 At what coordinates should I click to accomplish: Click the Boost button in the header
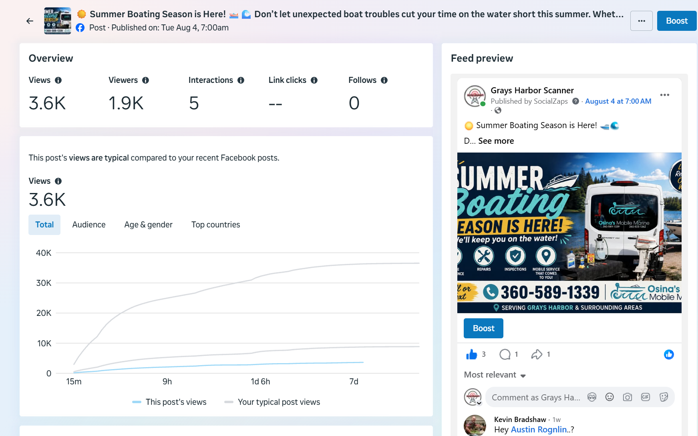click(x=677, y=21)
